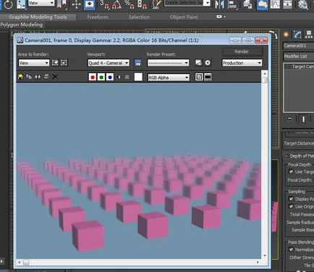Image resolution: width=314 pixels, height=272 pixels.
Task: Click the Pin Stack icon under modifier stack
Action: click(289, 119)
